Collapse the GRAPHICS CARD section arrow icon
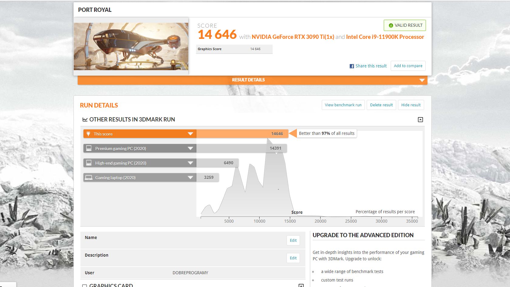The width and height of the screenshot is (510, 287). pos(301,285)
